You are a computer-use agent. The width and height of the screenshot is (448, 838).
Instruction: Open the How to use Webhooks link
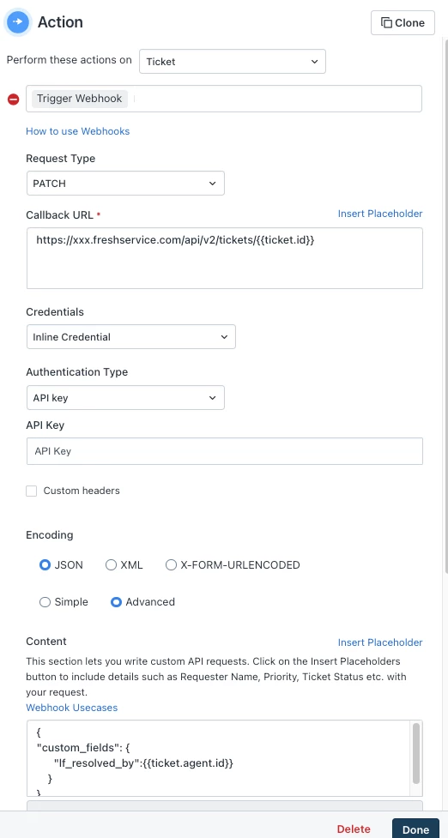77,131
